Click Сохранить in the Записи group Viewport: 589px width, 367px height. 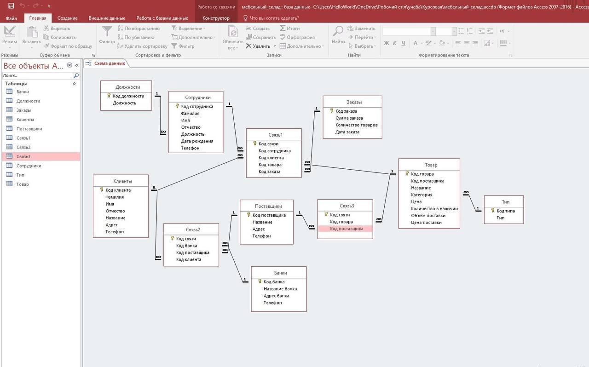[x=260, y=37]
